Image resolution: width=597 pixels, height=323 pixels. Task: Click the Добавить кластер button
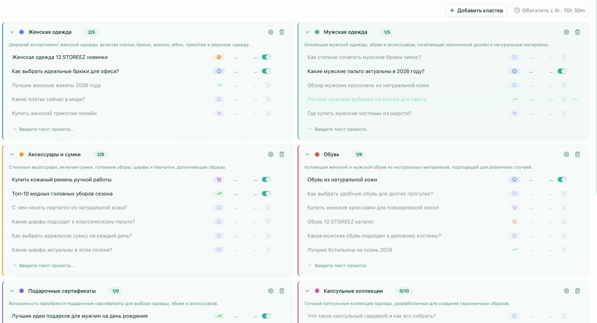tap(476, 10)
